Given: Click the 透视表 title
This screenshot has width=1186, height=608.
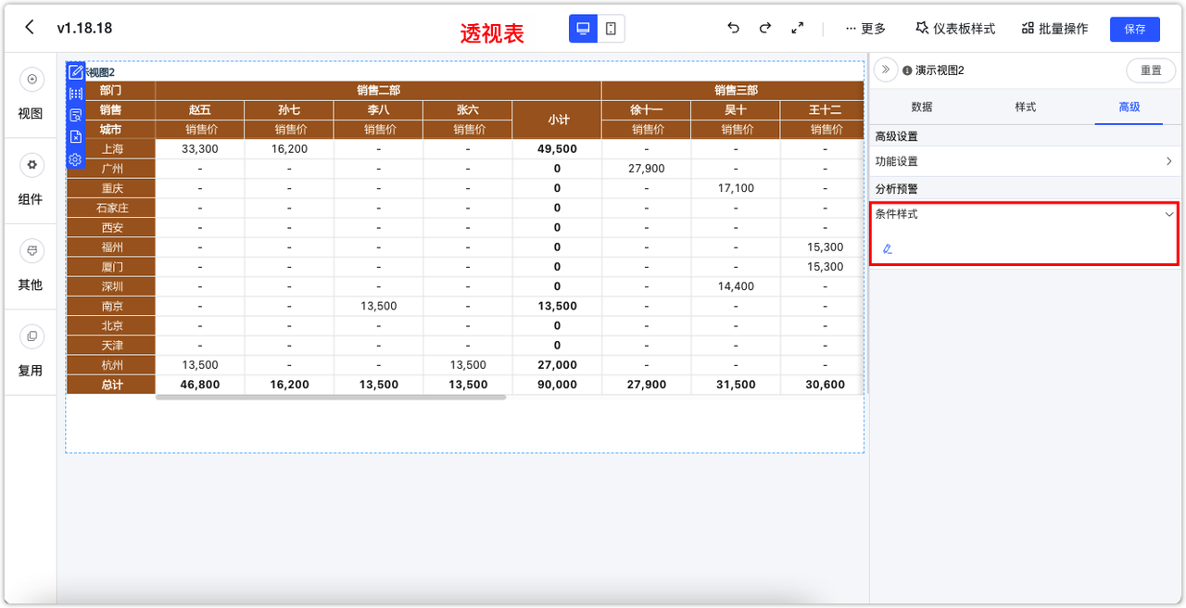Looking at the screenshot, I should point(492,33).
